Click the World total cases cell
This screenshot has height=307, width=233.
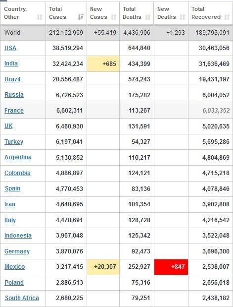click(x=66, y=33)
